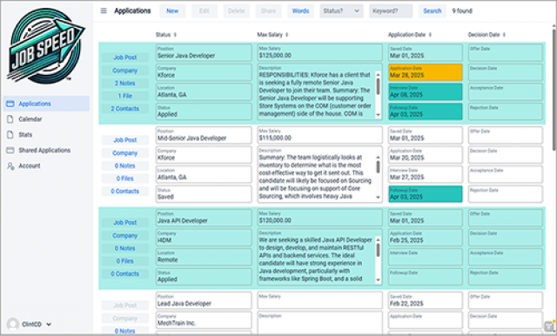The width and height of the screenshot is (557, 336).
Task: Open Shared Applications sidebar icon
Action: coord(10,151)
